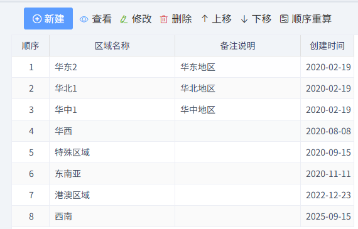Open 查看 to view the record
Screen dimensions: 358x229
click(102, 19)
